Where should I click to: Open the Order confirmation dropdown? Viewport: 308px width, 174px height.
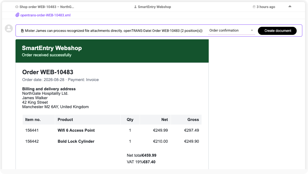(x=231, y=30)
